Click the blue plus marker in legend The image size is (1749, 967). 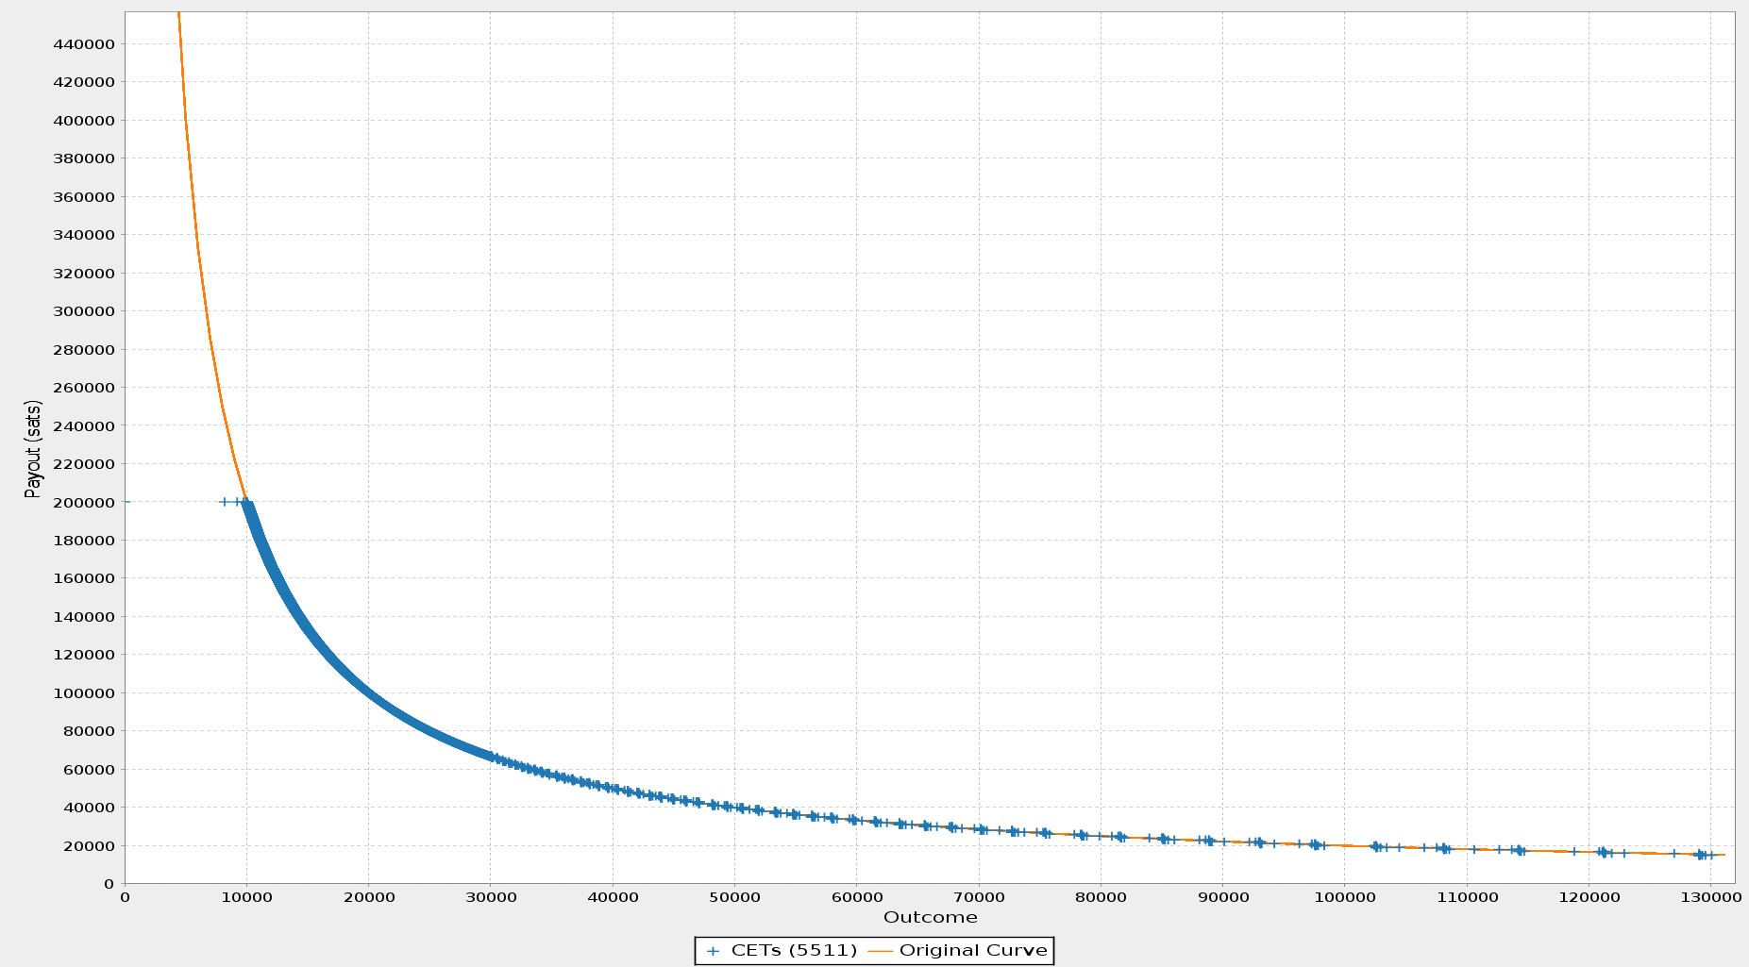pos(714,951)
